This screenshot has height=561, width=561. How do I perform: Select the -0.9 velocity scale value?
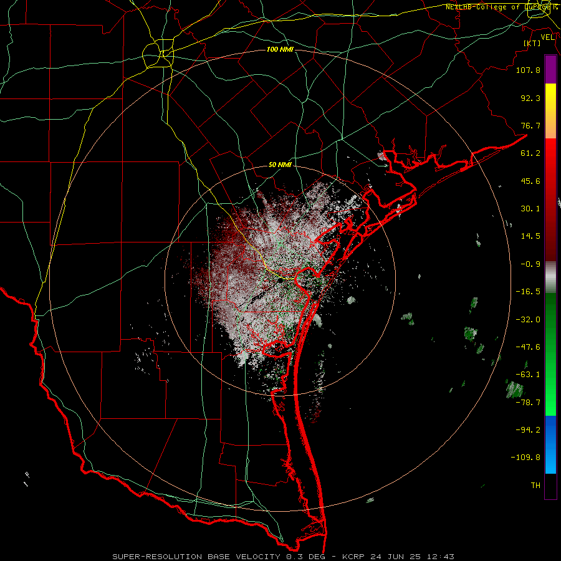tap(530, 264)
